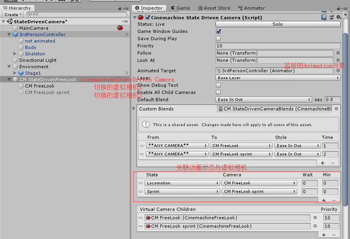Click the Locomotion row Wait field
Viewport: 350px width, 239px height.
(309, 183)
